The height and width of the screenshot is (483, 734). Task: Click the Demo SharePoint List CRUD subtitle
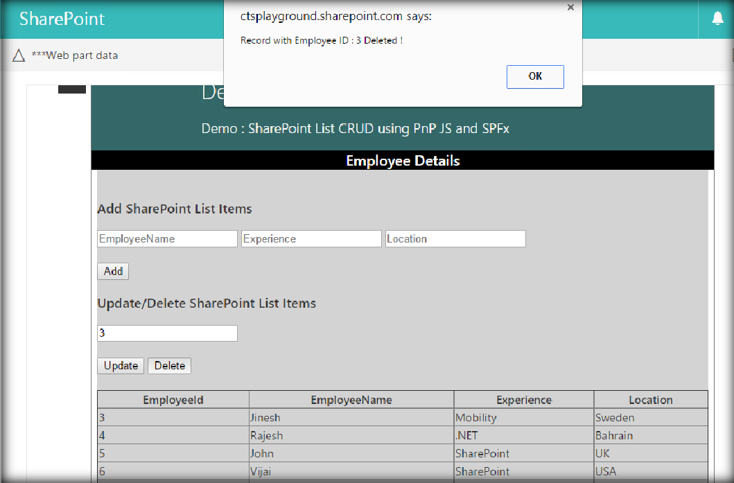click(x=356, y=128)
